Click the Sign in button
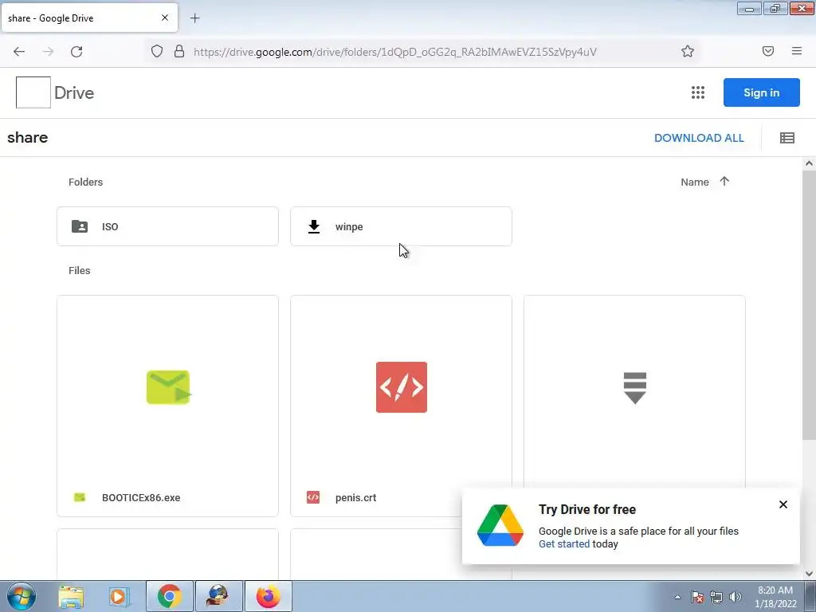The height and width of the screenshot is (612, 816). 761,92
